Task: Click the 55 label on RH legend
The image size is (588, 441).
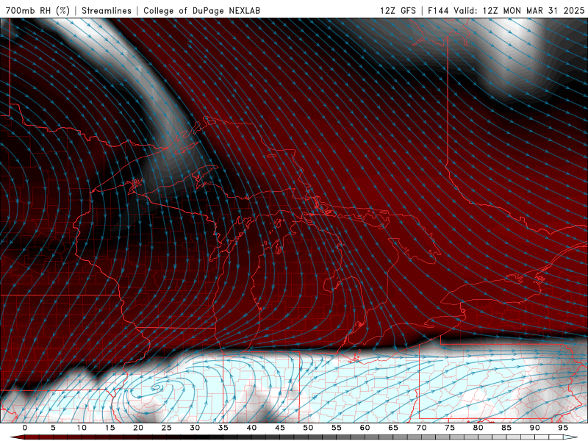Action: coord(336,428)
